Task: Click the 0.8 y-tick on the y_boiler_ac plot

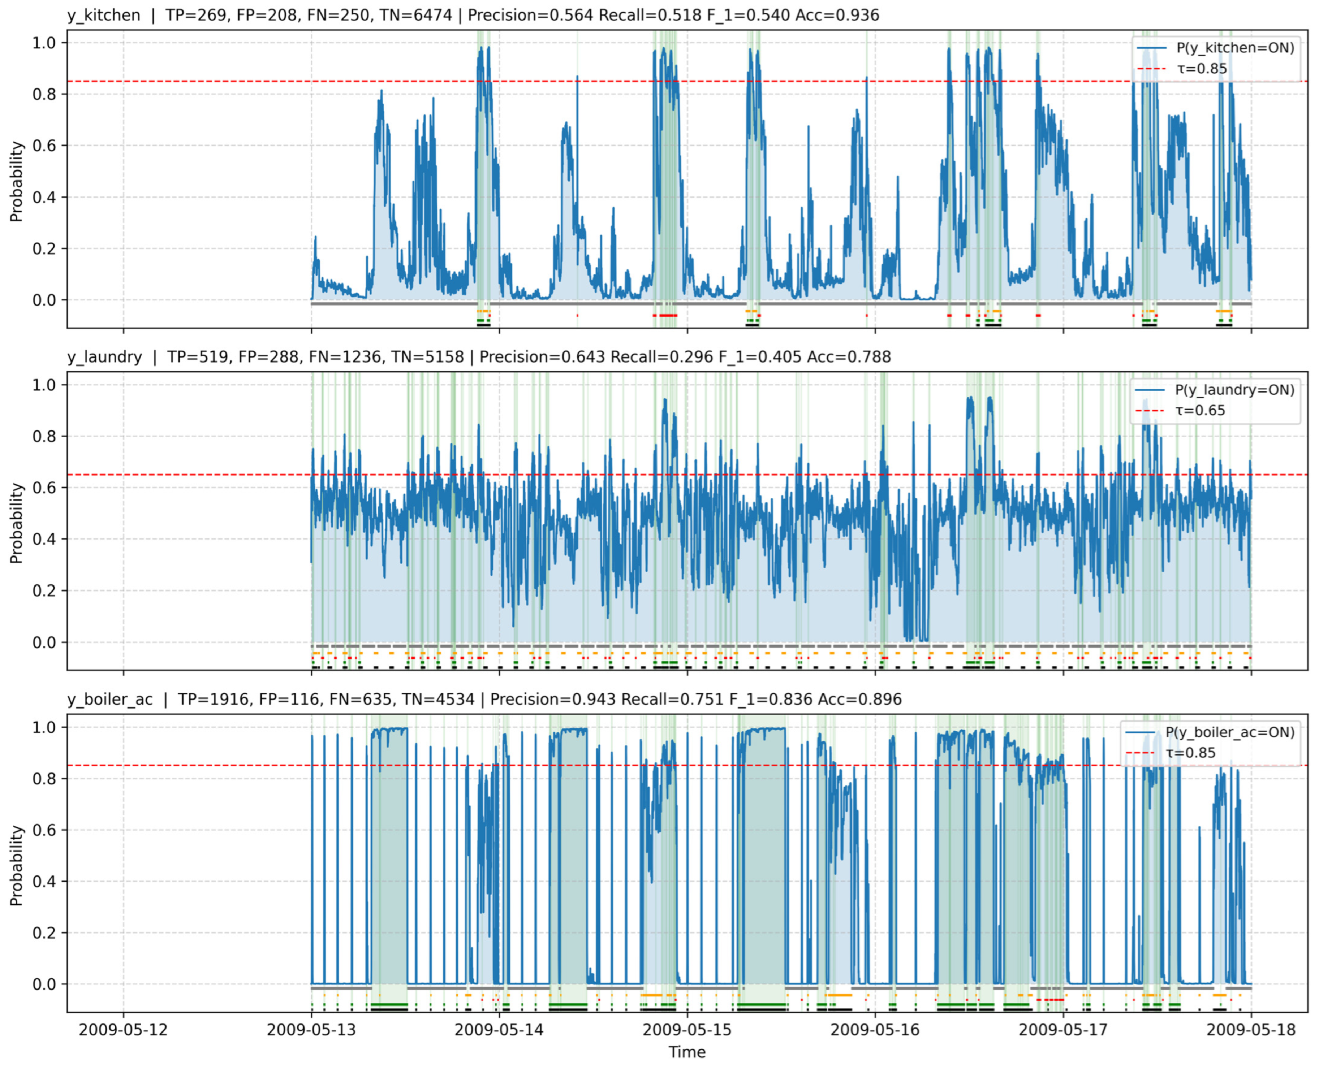Action: click(44, 778)
